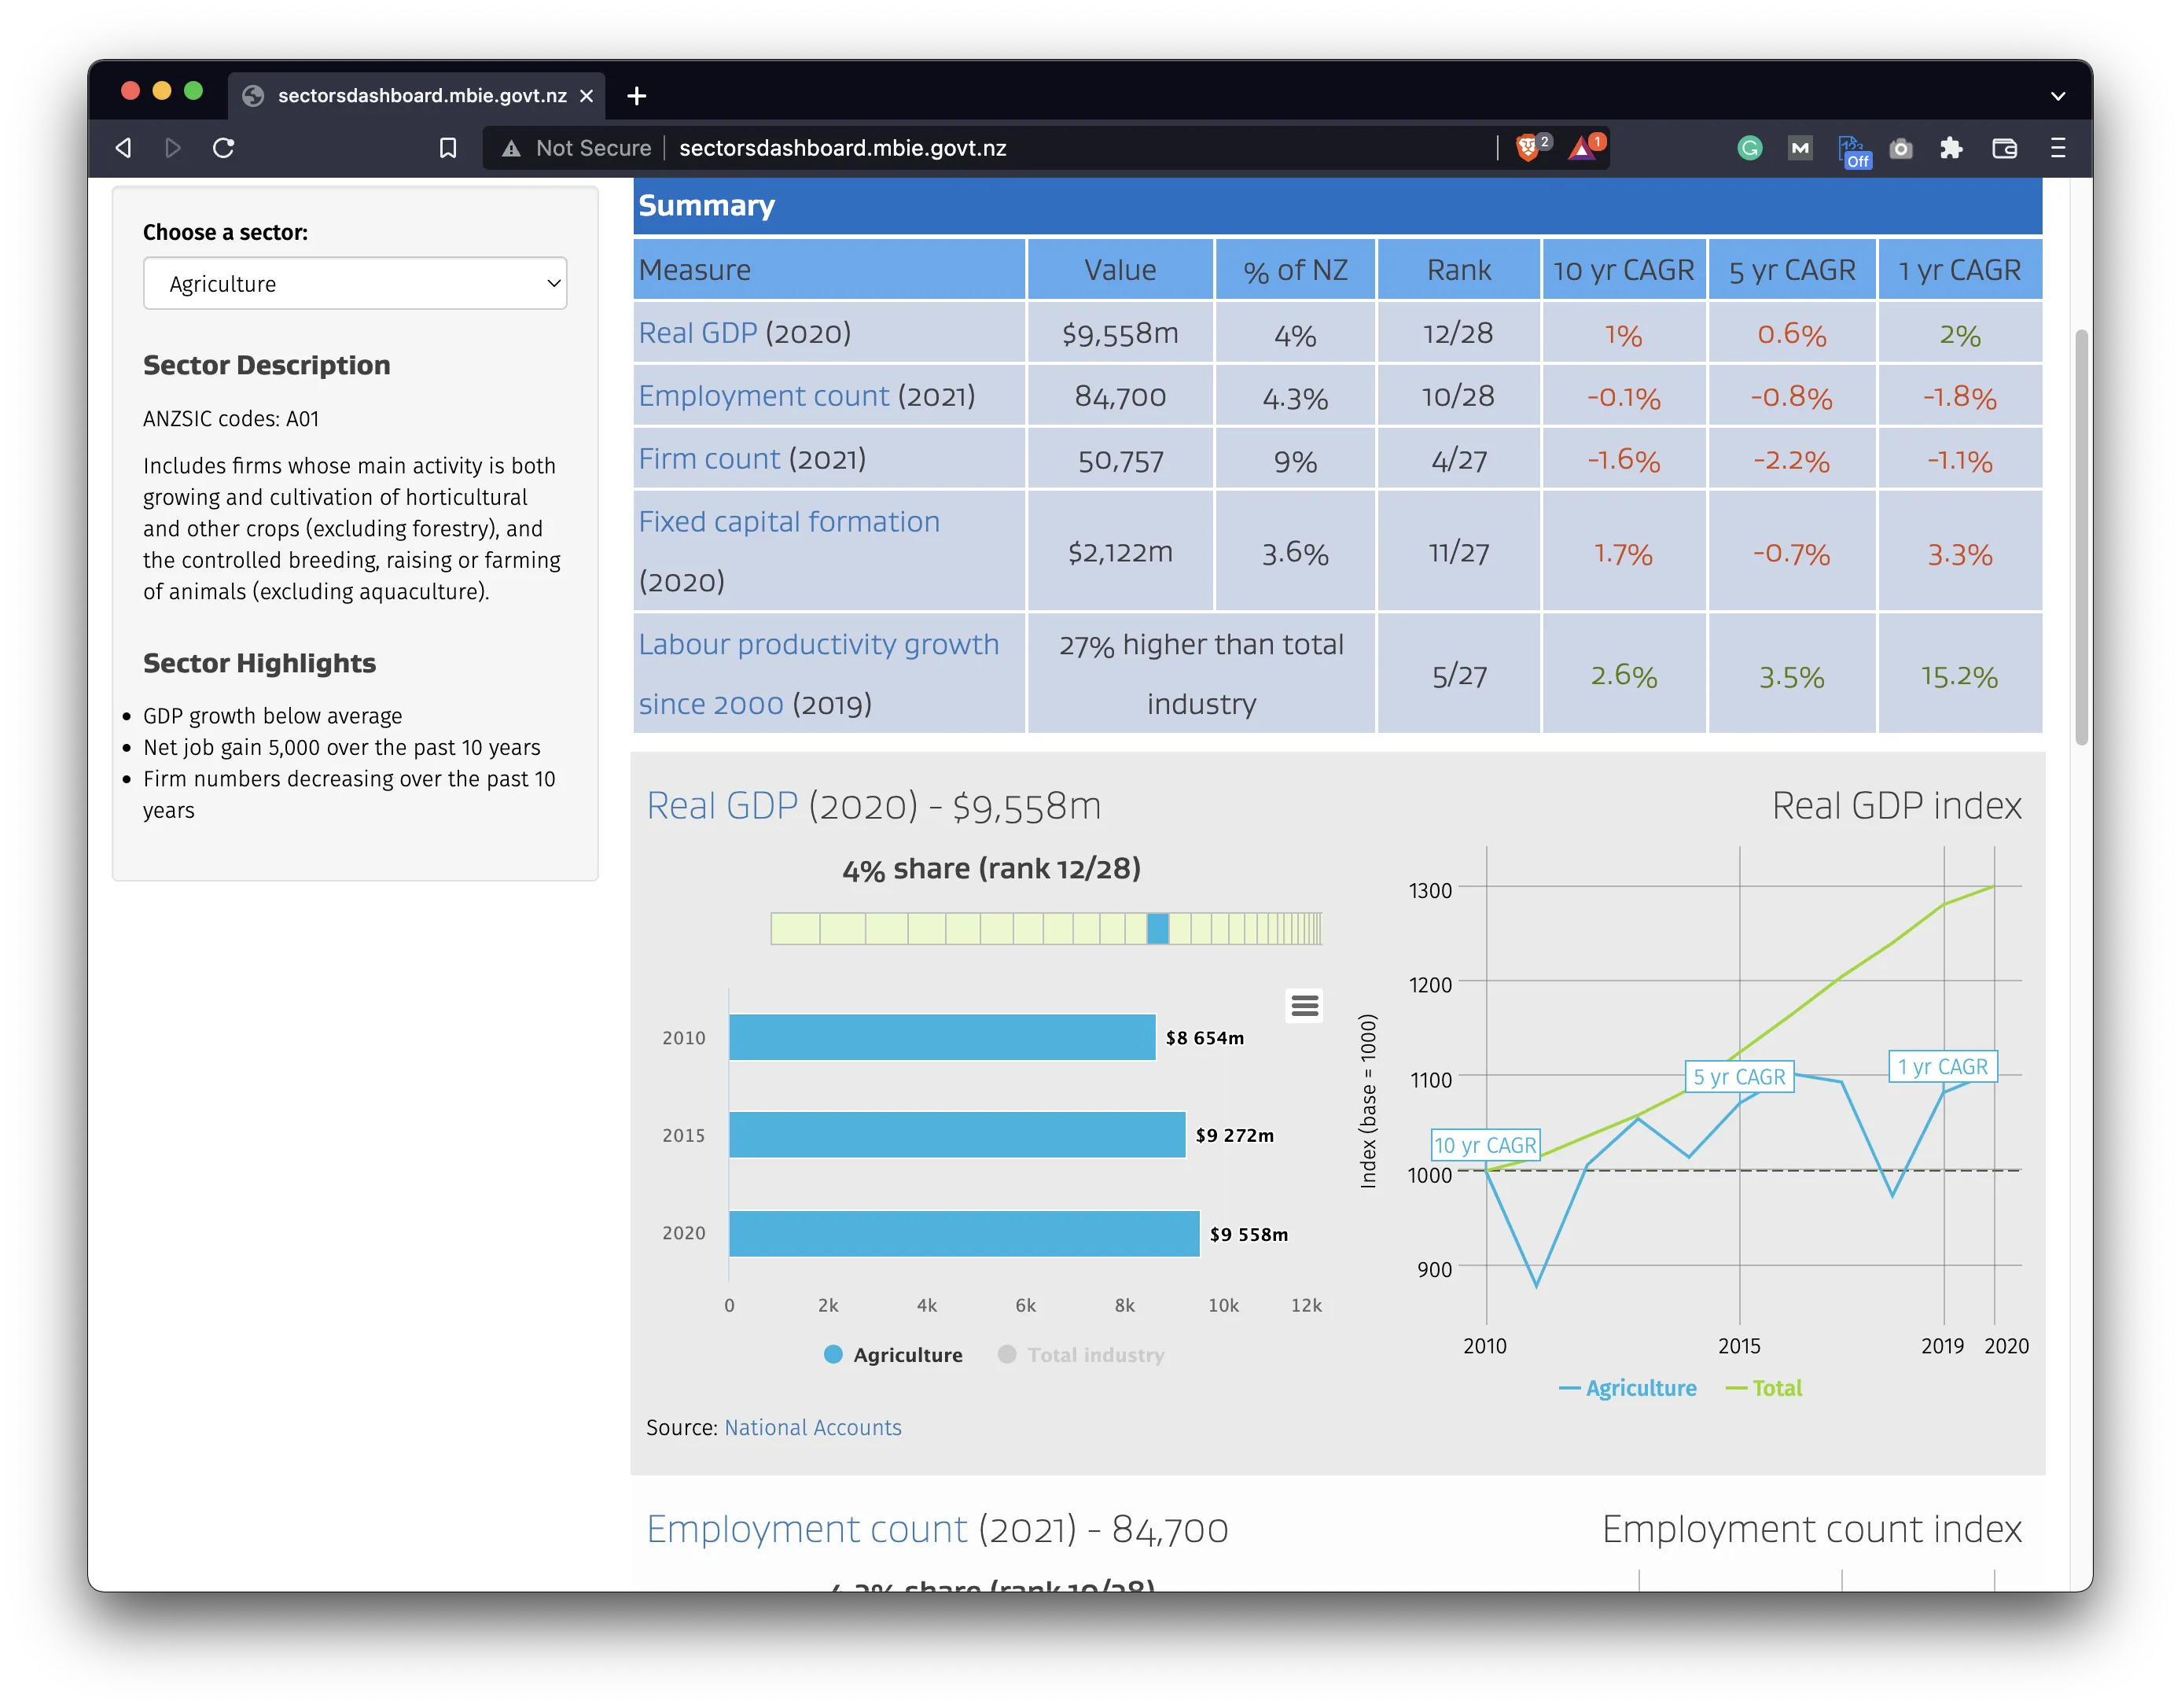This screenshot has width=2181, height=1708.
Task: Expand the tab search chevron
Action: [x=2057, y=96]
